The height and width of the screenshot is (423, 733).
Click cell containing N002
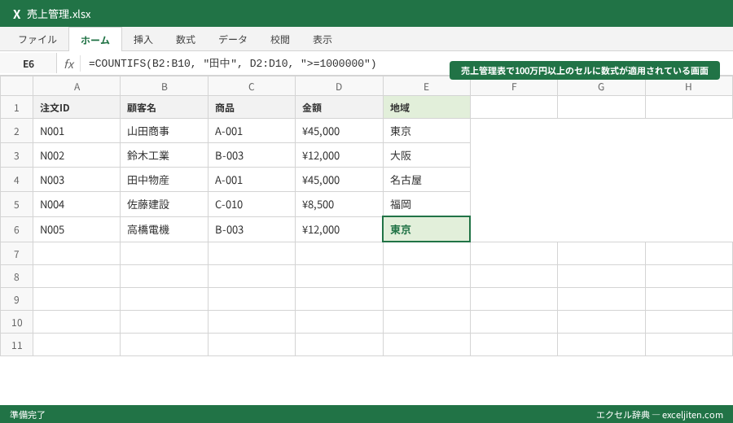[x=77, y=155]
